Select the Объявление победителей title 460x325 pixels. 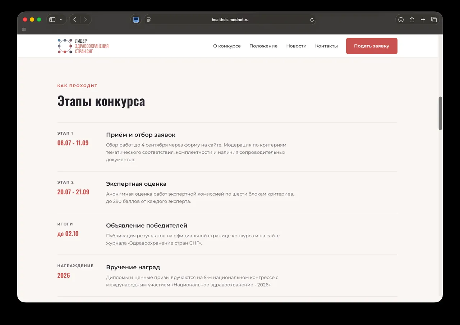(147, 226)
